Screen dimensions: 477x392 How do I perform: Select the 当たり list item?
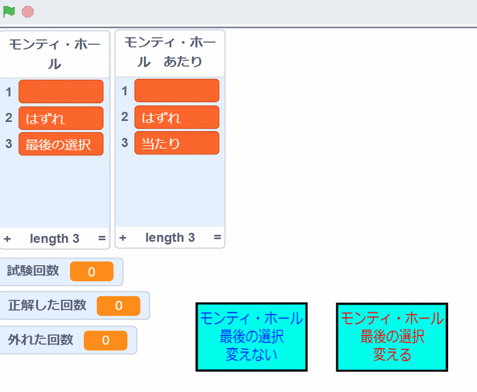(x=177, y=143)
